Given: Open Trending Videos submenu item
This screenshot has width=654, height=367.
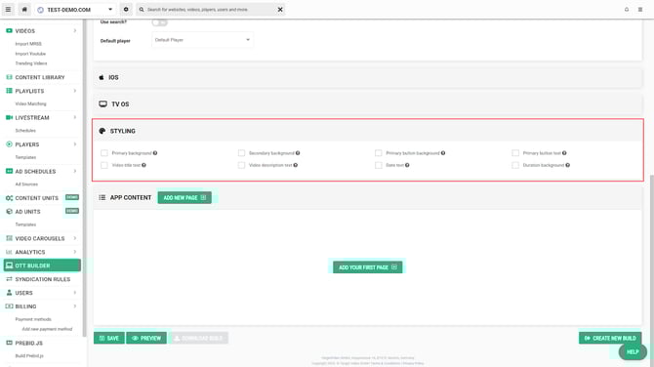Looking at the screenshot, I should pyautogui.click(x=31, y=63).
